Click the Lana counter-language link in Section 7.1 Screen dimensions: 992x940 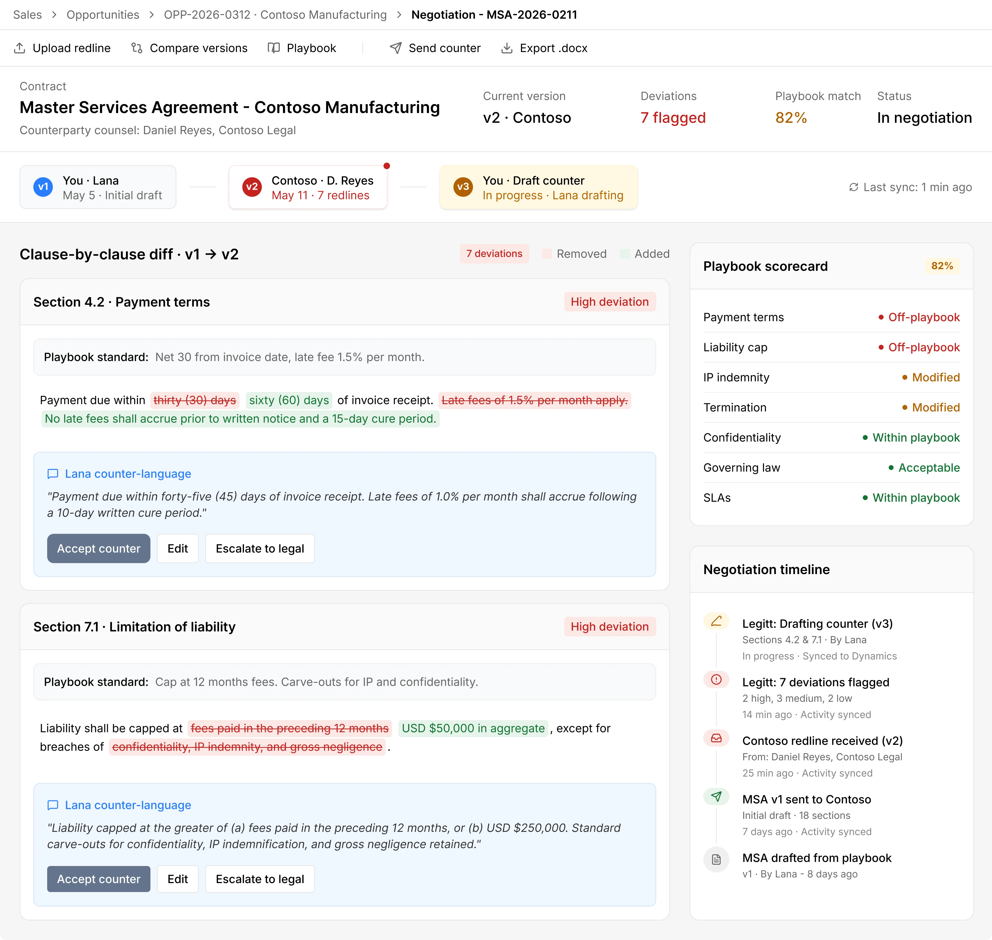(128, 805)
